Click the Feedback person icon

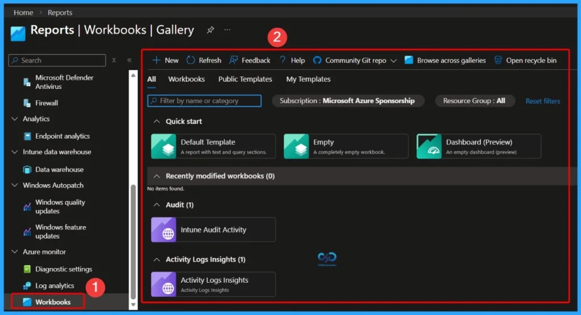233,60
